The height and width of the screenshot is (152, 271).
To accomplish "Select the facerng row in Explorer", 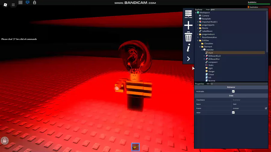I will pos(212,81).
